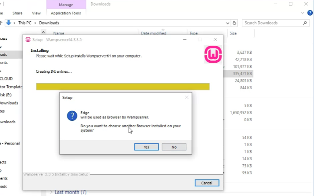Open the View ribbon tab
The height and width of the screenshot is (196, 314).
coord(36,13)
